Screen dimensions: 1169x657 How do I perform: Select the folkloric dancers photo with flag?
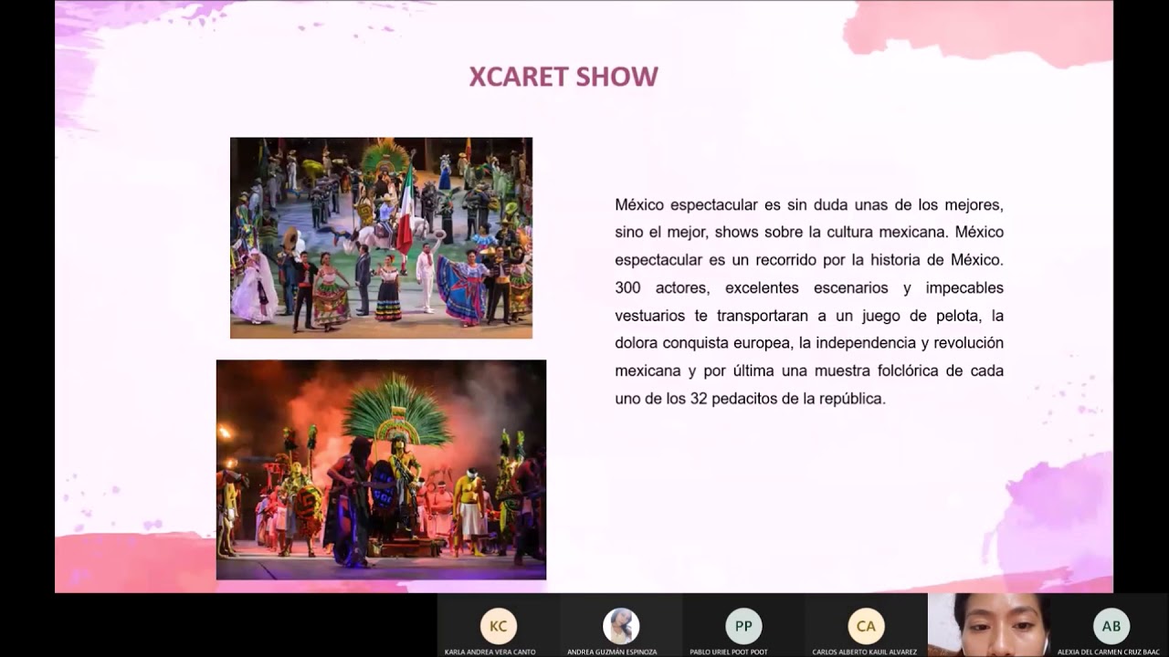[x=381, y=238]
